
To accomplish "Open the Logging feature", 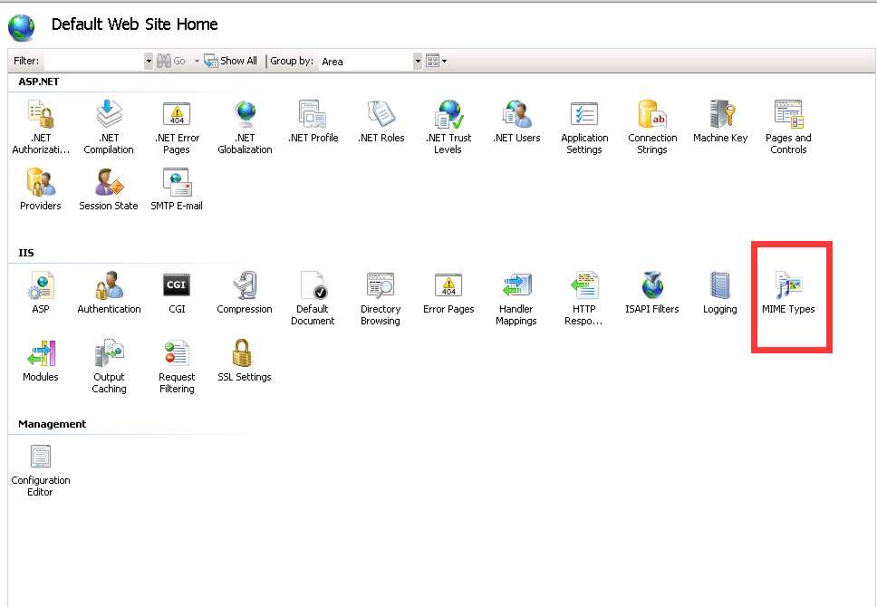I will pyautogui.click(x=720, y=293).
